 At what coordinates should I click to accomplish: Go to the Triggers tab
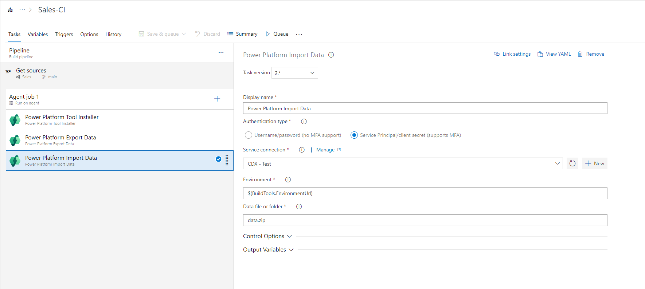coord(64,34)
